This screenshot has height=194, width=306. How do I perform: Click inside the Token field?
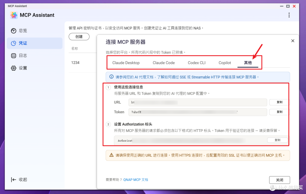tap(197, 112)
